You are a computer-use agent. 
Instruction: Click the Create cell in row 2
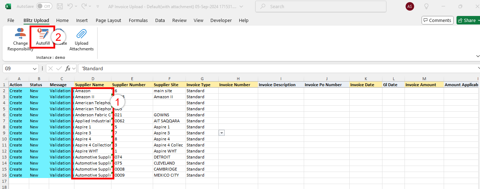19,91
